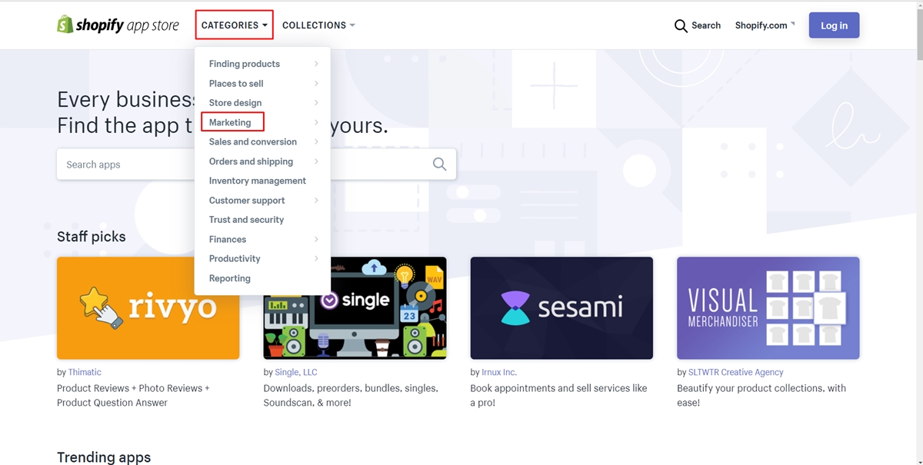Open the Visual Merchandiser app thumbnail
The width and height of the screenshot is (923, 465).
coord(768,308)
